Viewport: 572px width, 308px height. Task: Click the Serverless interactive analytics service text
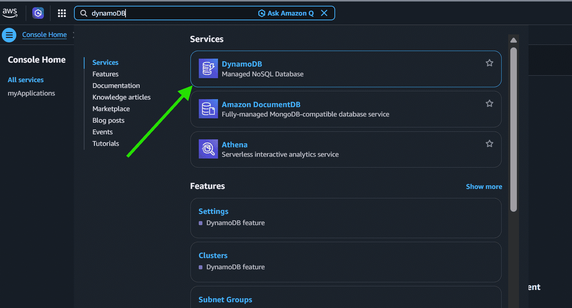tap(280, 155)
